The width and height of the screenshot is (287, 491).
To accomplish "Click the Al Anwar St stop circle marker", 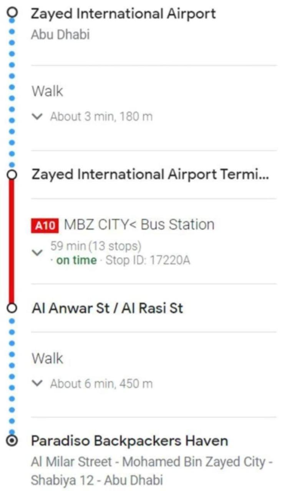I will coord(12,308).
